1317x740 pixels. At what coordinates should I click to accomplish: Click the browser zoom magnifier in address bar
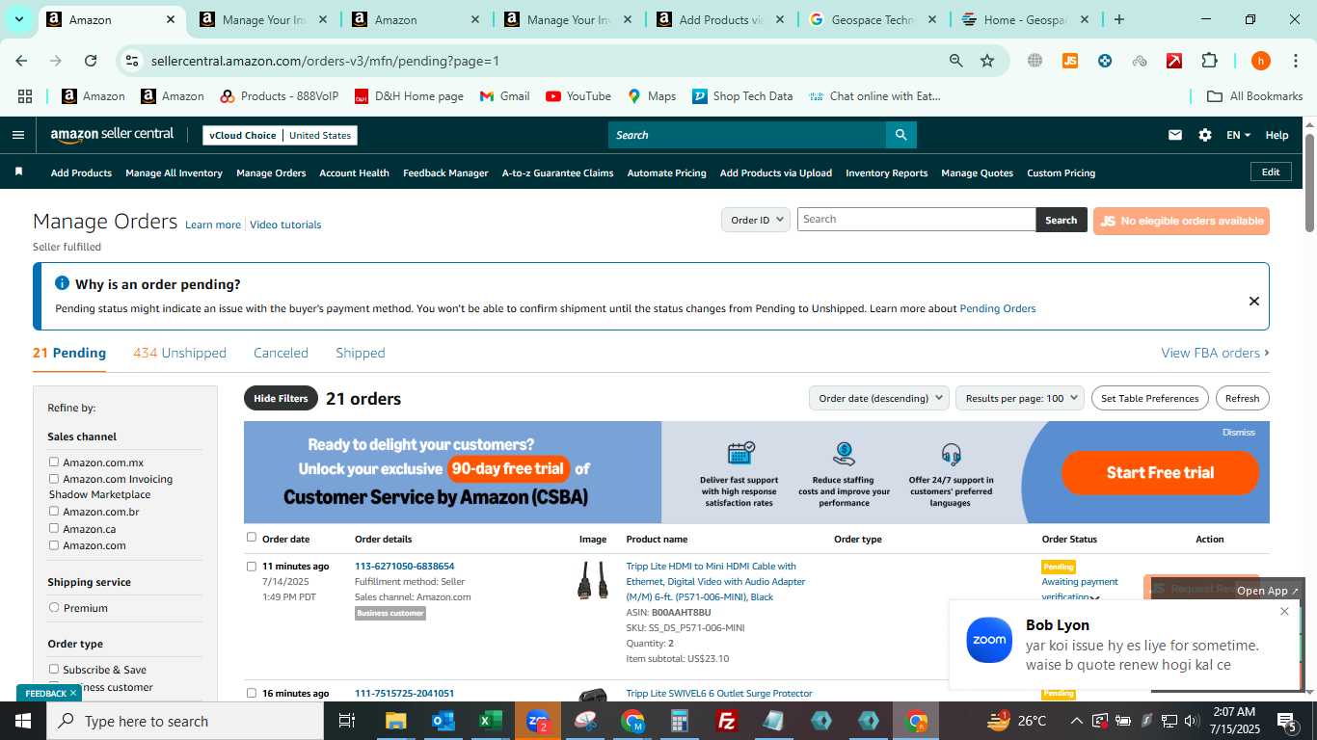point(955,61)
